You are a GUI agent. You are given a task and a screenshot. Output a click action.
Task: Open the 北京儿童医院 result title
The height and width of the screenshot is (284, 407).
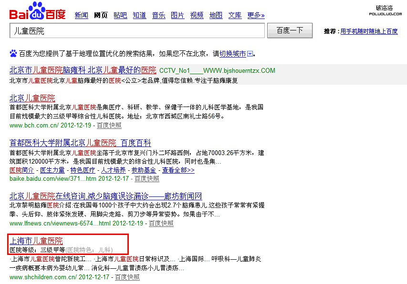32,98
